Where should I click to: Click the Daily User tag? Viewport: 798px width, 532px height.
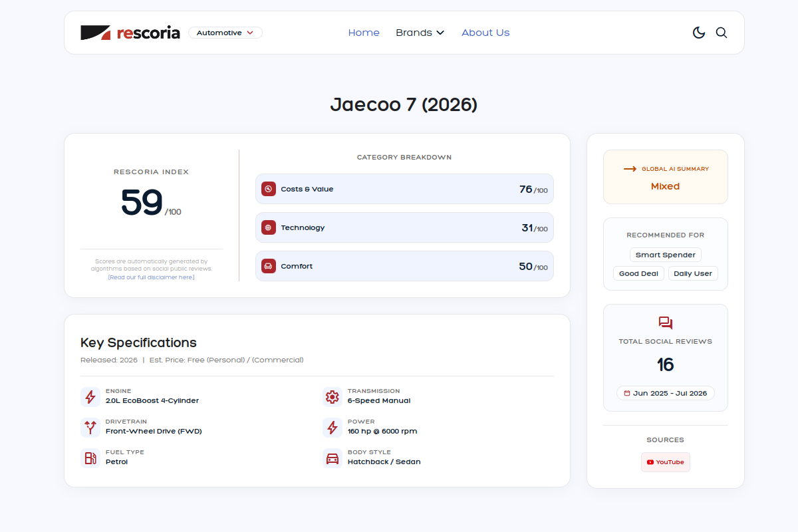[693, 273]
